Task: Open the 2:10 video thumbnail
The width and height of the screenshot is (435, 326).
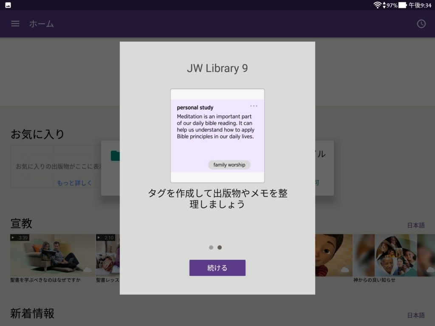Action: (108, 255)
